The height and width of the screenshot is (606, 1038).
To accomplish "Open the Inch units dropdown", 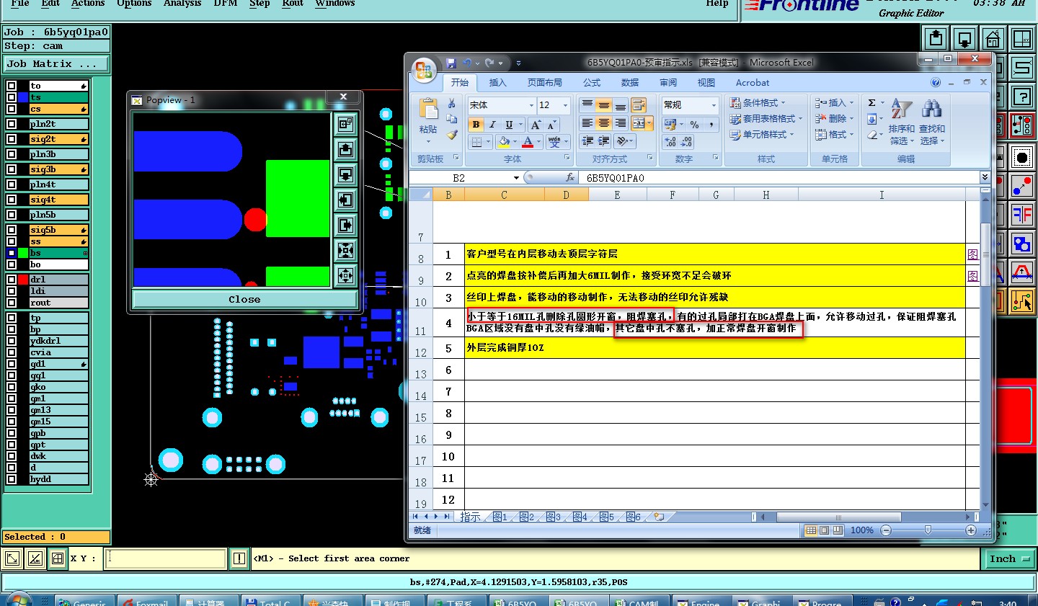I will click(x=1008, y=558).
